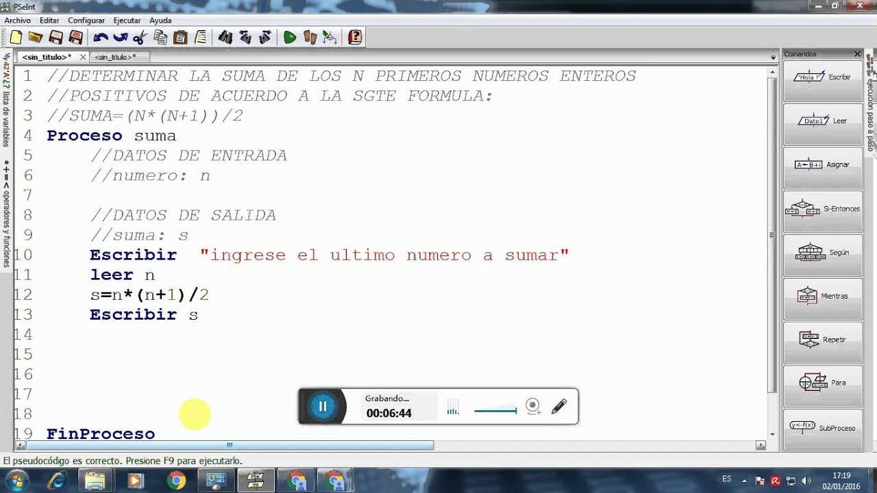
Task: Click the line 's=n*(n+1)/2'
Action: (149, 295)
